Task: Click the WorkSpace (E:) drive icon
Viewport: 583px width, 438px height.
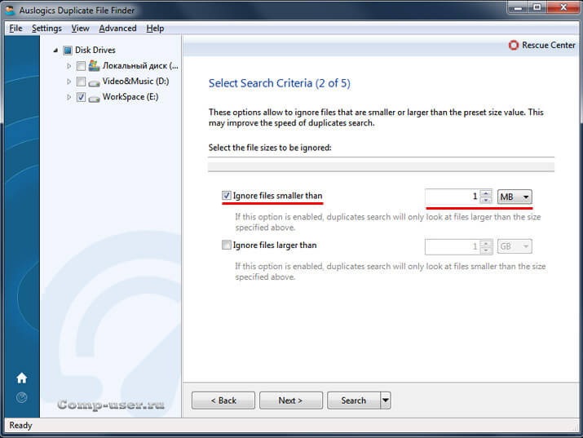Action: pyautogui.click(x=94, y=98)
